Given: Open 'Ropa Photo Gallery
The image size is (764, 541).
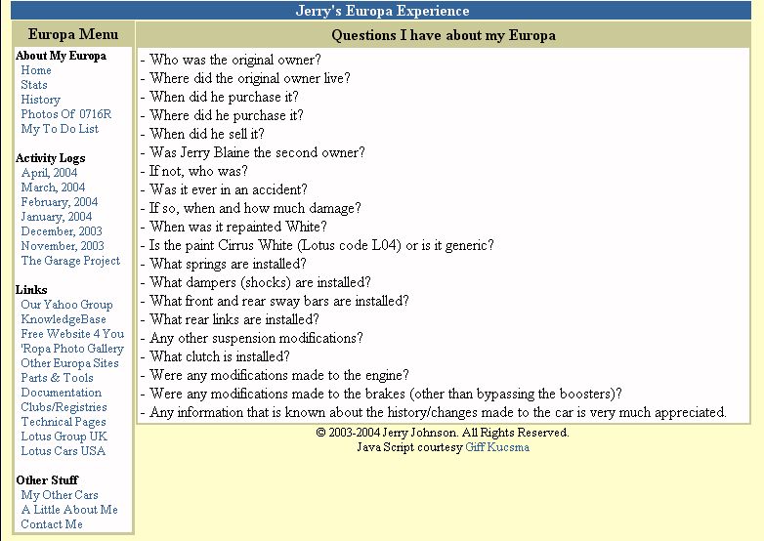Looking at the screenshot, I should [x=72, y=349].
